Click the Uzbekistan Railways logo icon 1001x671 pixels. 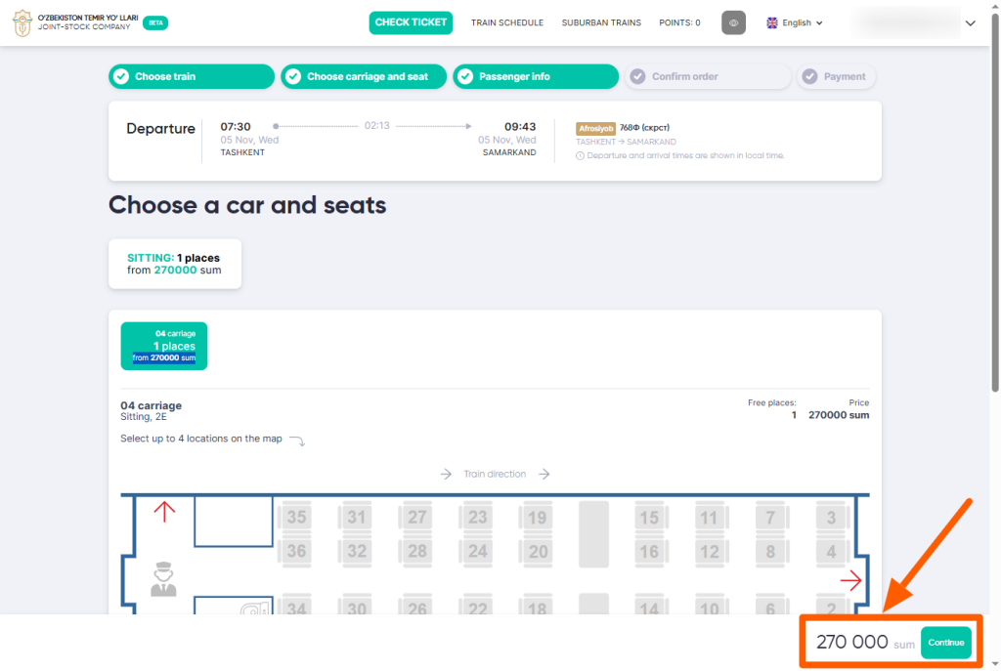tap(22, 22)
